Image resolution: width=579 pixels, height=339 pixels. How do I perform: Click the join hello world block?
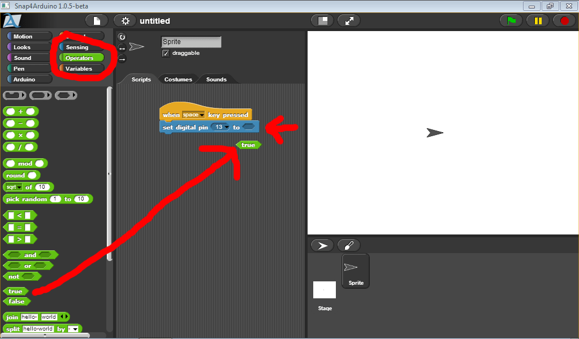tap(36, 317)
